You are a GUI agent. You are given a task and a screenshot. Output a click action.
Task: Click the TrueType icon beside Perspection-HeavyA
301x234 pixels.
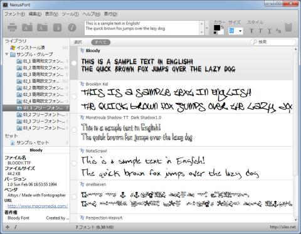[82, 218]
